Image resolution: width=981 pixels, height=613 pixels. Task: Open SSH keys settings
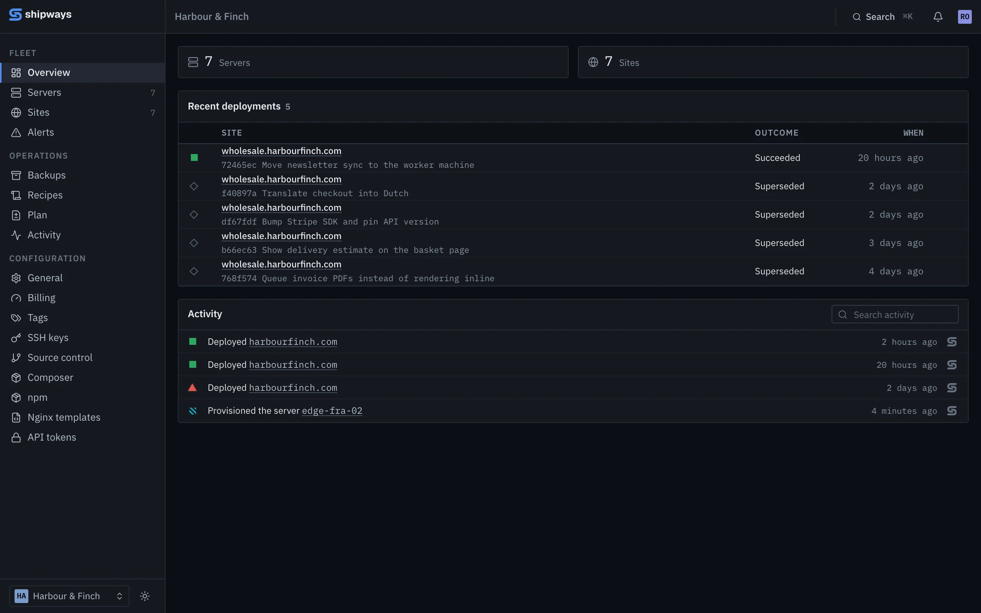point(83,337)
